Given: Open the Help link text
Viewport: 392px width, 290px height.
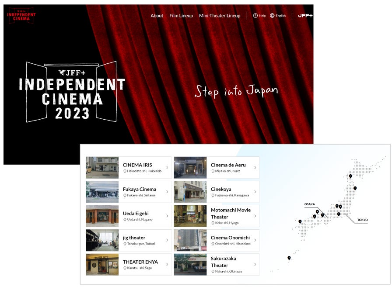Looking at the screenshot, I should (x=262, y=15).
